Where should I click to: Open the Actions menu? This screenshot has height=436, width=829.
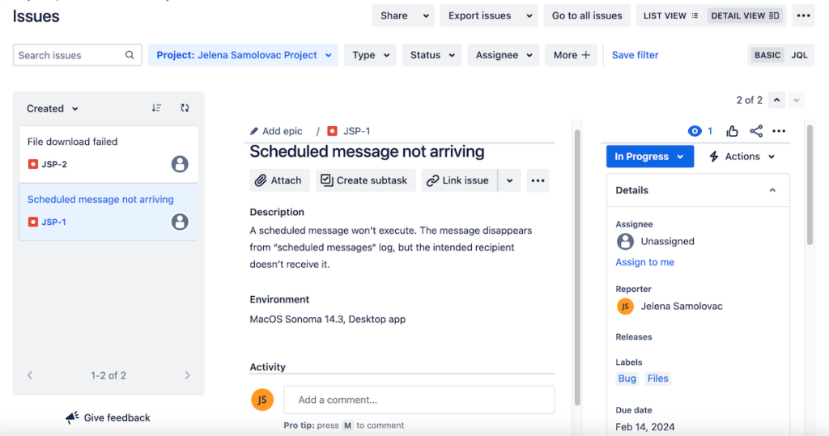pos(742,157)
